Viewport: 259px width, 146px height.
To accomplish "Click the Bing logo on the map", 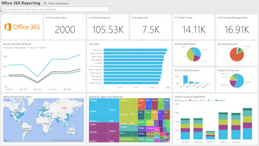I will 6,140.
